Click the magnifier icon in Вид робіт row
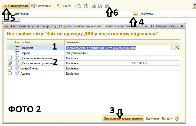 pyautogui.click(x=178, y=48)
